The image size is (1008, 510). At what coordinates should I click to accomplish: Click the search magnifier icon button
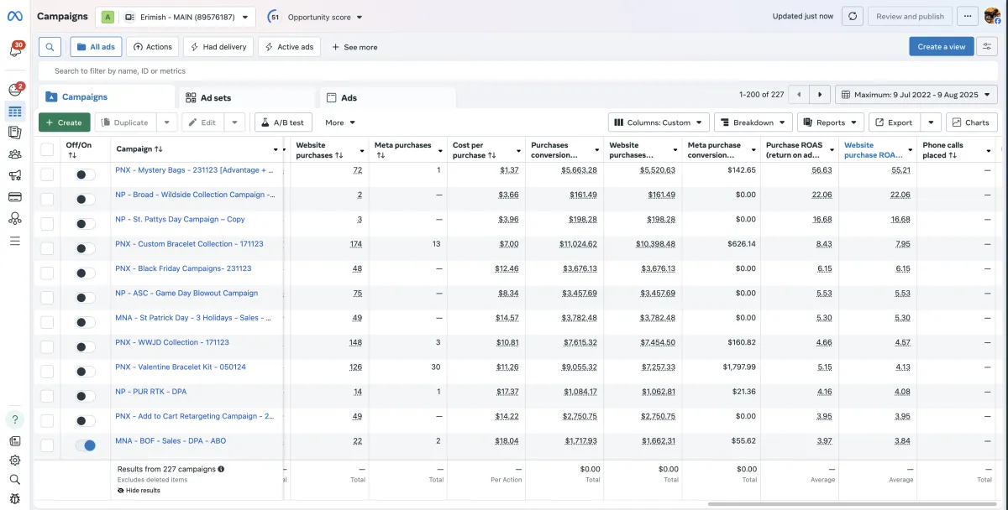coord(50,47)
